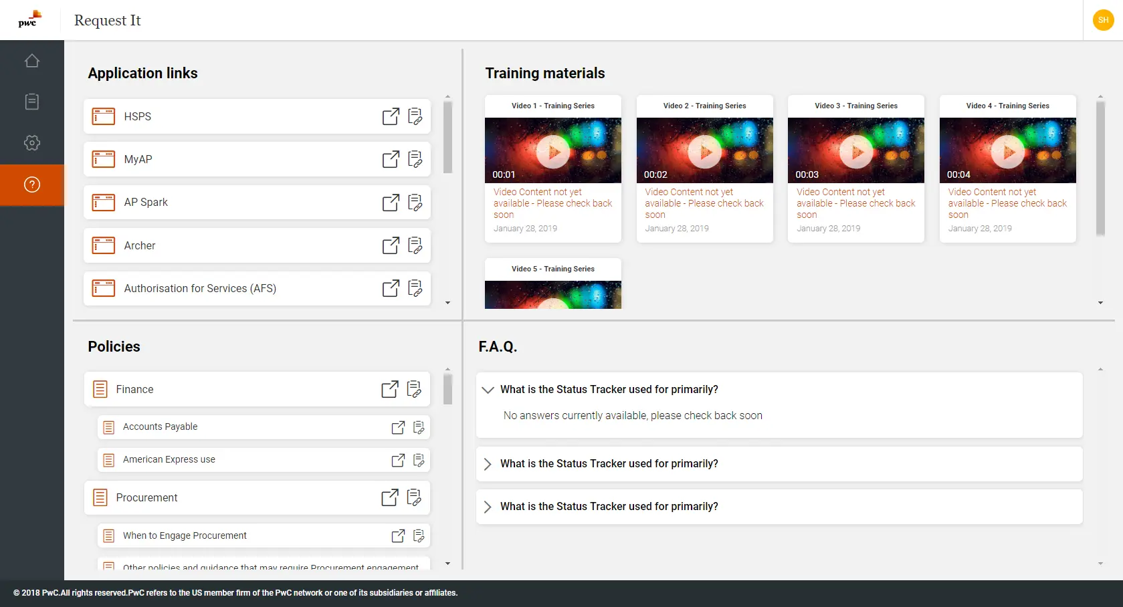Viewport: 1123px width, 607px height.
Task: Select the Finance policy row
Action: point(257,389)
